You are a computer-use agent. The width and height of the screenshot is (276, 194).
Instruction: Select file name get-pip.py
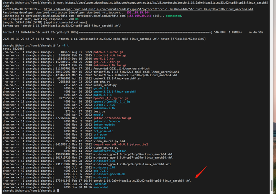[x=102, y=82]
